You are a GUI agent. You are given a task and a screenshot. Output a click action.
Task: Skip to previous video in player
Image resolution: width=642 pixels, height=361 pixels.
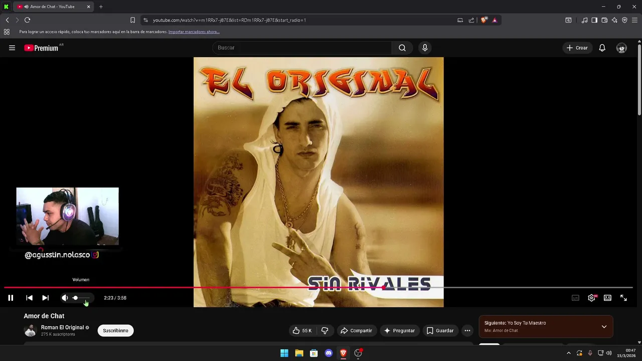(x=29, y=298)
